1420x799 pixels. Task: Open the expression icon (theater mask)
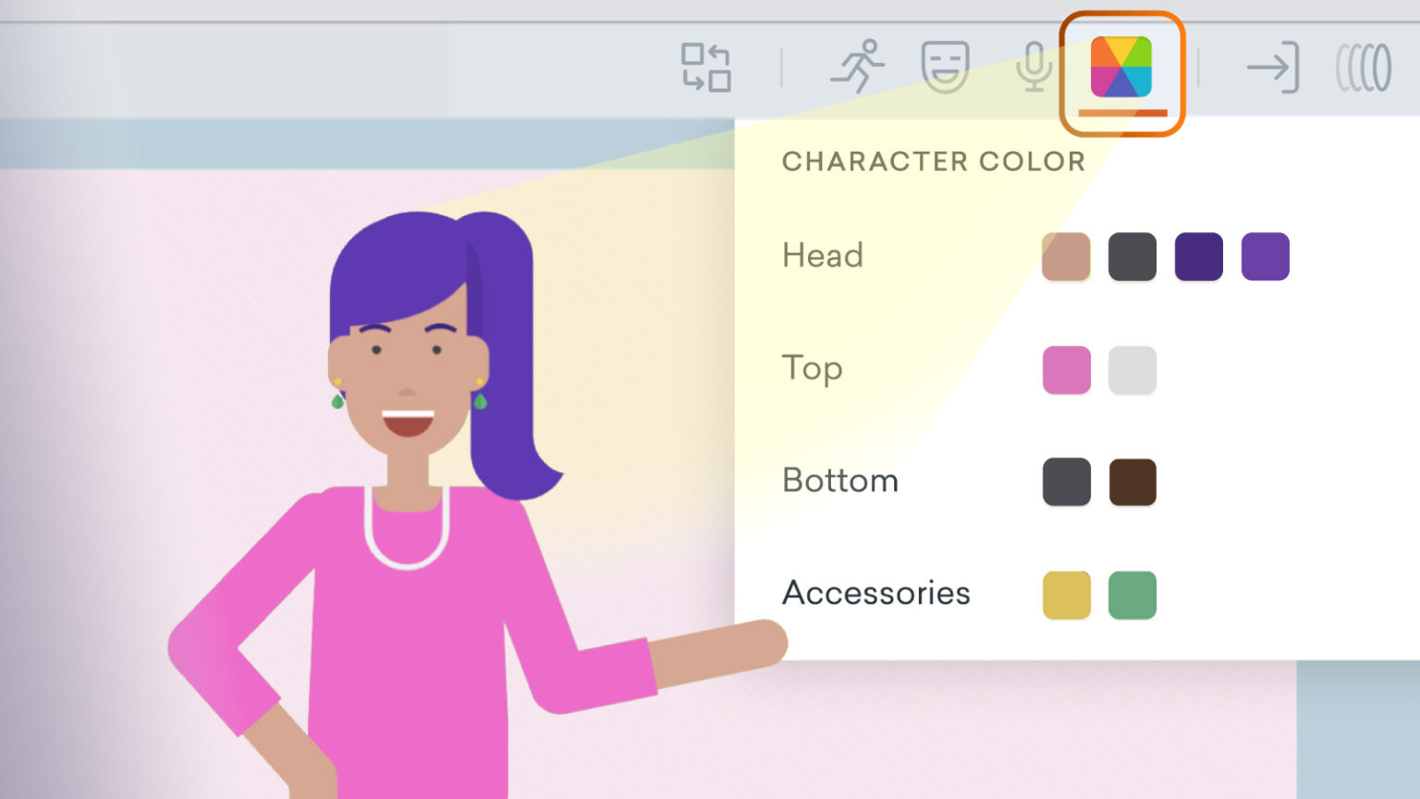[945, 67]
